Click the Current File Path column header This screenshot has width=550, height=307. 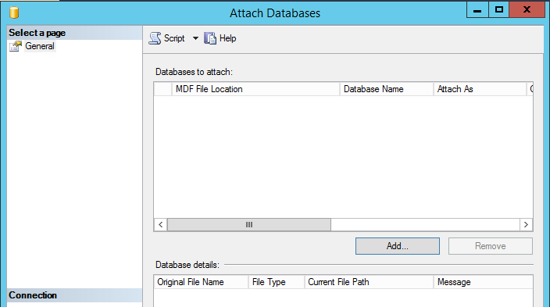pos(369,282)
